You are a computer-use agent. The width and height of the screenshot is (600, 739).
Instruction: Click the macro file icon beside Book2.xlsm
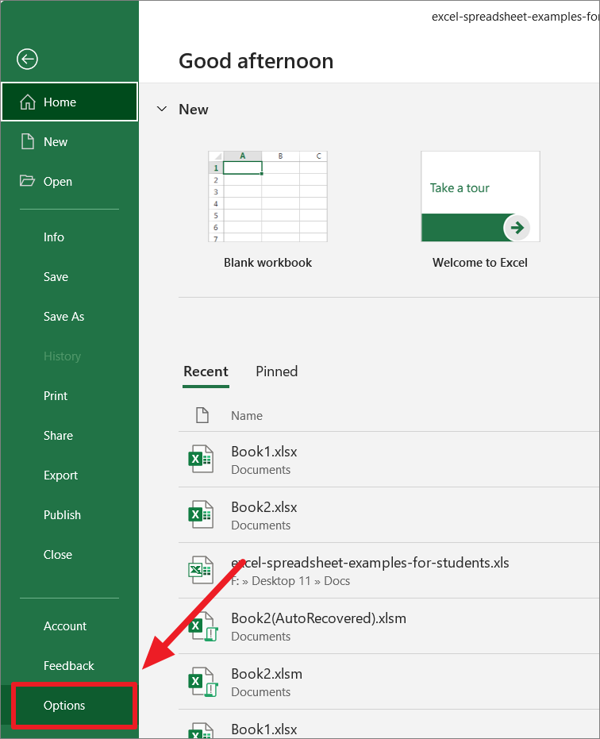[x=202, y=682]
